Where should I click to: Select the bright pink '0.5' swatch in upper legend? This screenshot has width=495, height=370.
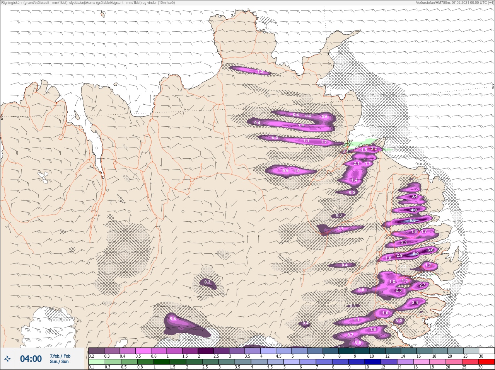[x=143, y=351]
